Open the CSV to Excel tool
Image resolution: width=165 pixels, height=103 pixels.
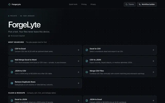click(x=45, y=50)
